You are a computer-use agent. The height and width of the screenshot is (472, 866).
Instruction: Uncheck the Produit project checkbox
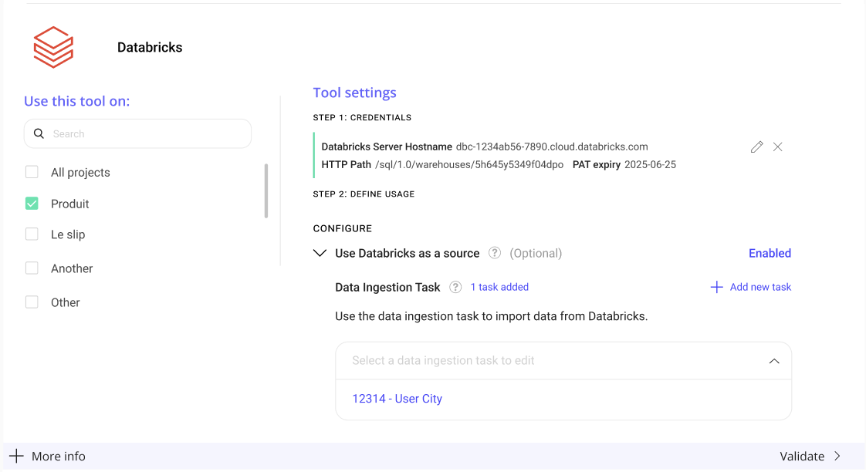tap(32, 204)
